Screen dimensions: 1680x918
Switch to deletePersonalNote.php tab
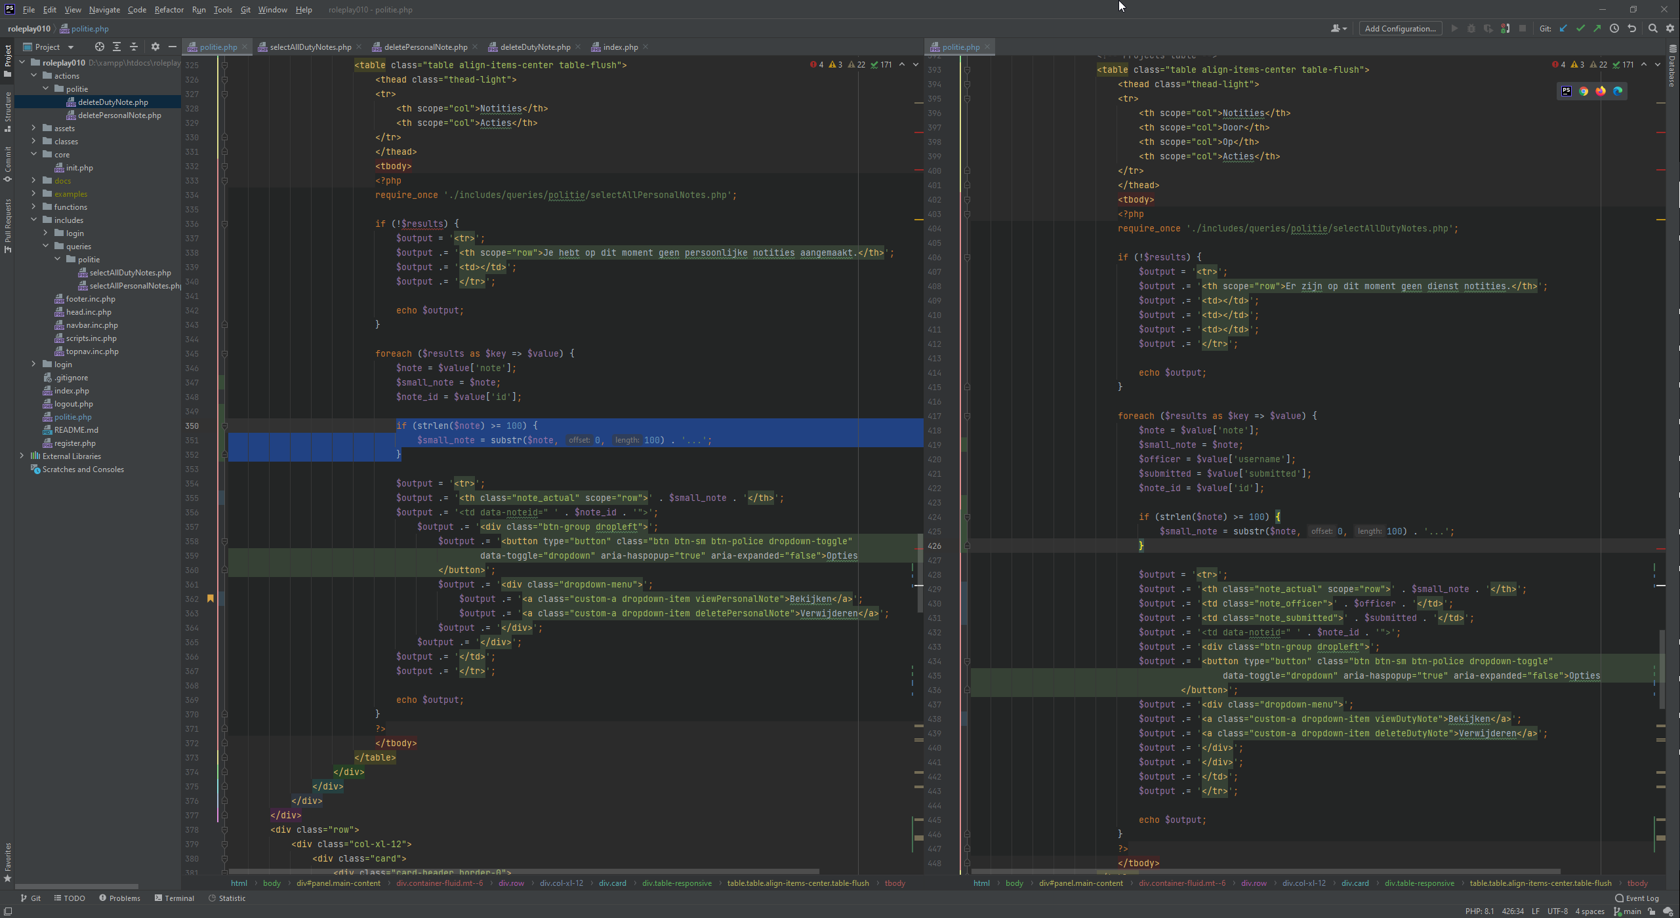[x=425, y=47]
